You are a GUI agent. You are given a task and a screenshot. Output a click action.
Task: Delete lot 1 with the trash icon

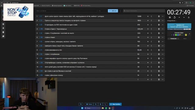159,16
